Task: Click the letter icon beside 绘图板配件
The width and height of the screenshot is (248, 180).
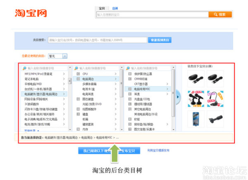Action: point(78,109)
